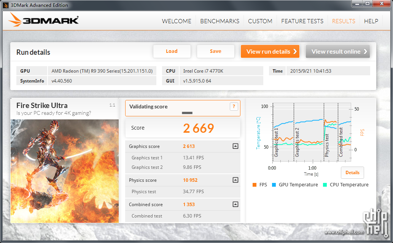Click the temperature and FPS monitoring chart

coord(312,132)
